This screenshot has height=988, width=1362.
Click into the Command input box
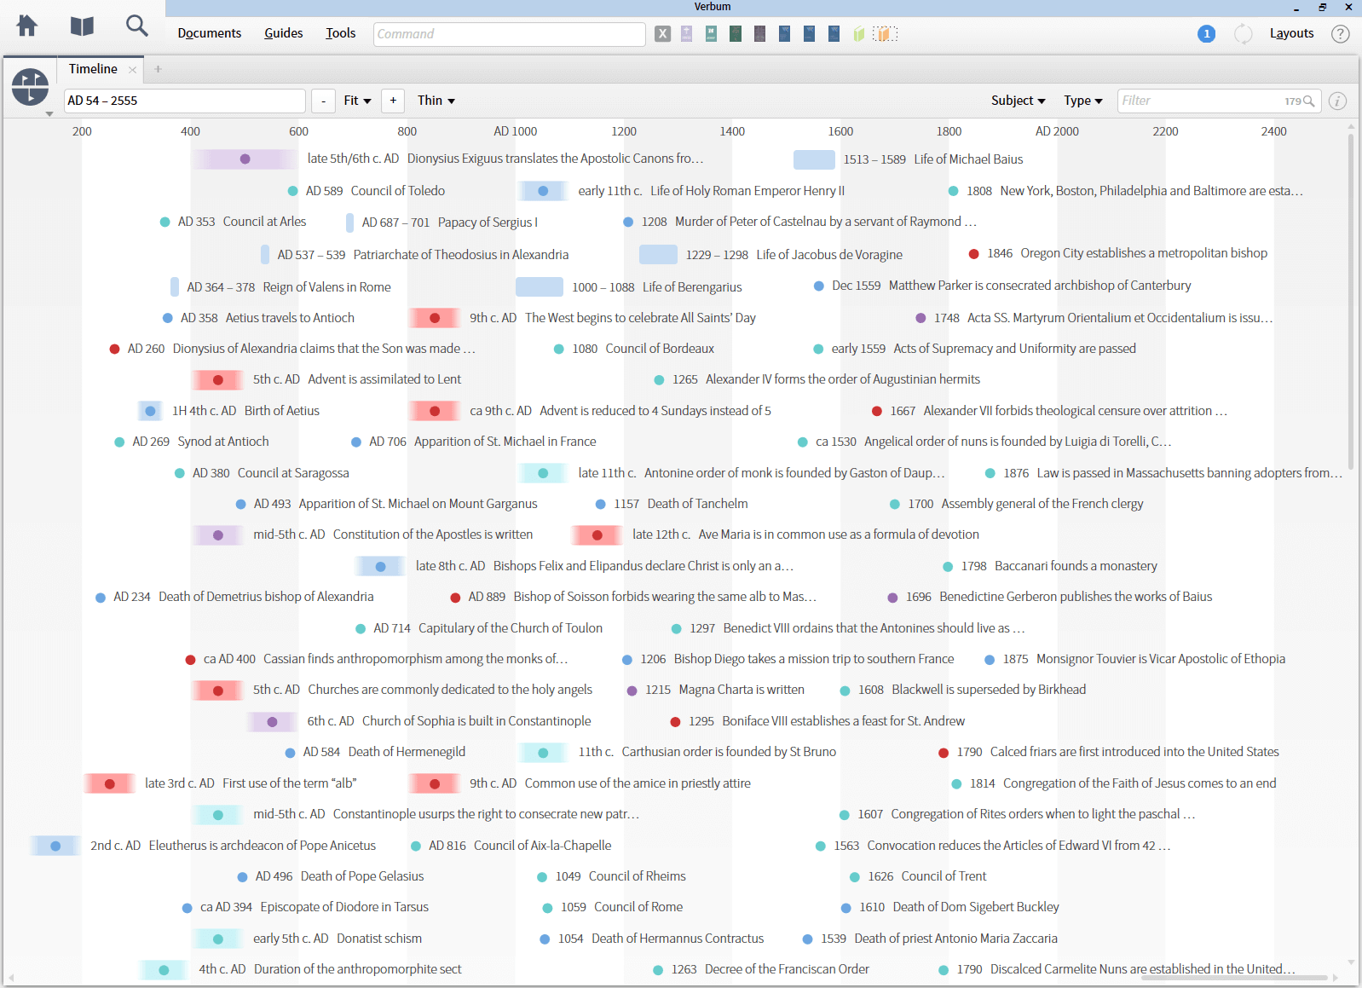pyautogui.click(x=509, y=34)
